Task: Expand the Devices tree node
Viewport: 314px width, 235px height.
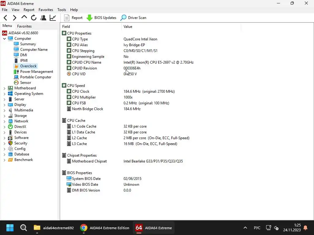Action: click(4, 132)
